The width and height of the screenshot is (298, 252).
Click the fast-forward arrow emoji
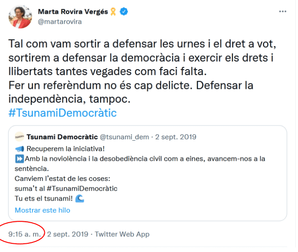(19, 159)
